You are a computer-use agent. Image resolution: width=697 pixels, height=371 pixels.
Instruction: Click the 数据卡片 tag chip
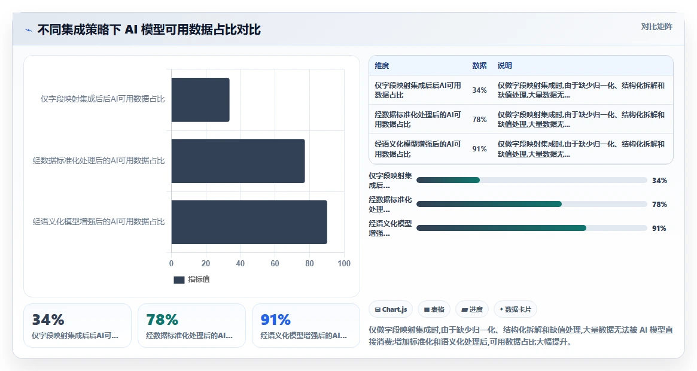pyautogui.click(x=515, y=309)
